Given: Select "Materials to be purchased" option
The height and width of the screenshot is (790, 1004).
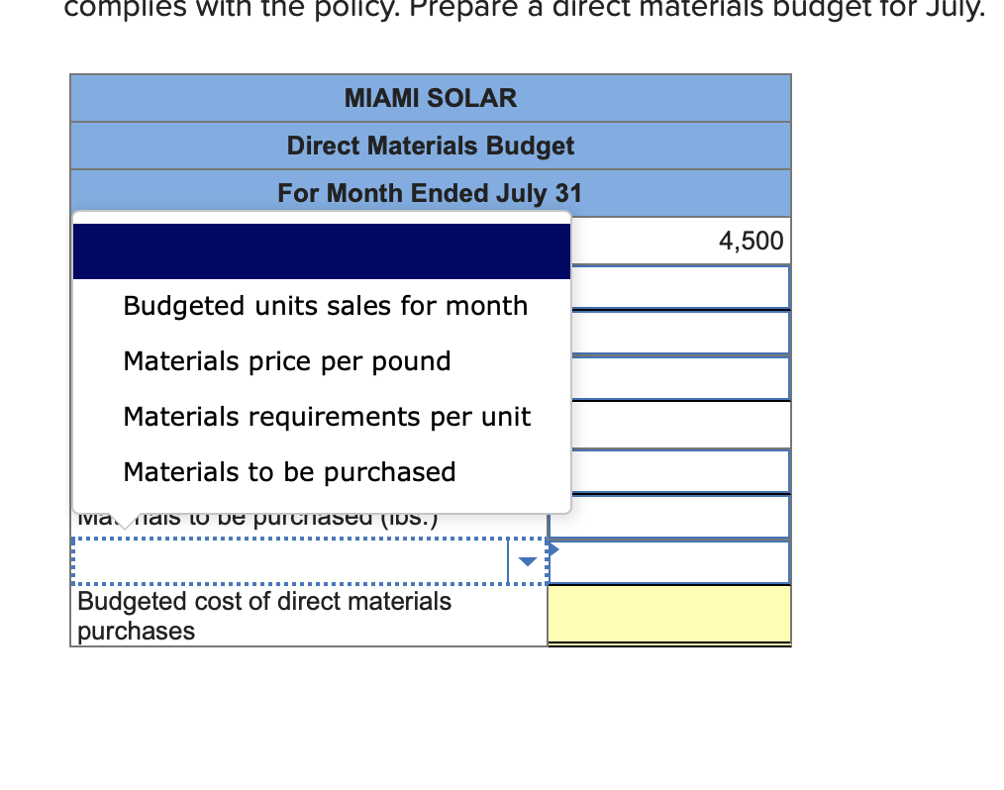Looking at the screenshot, I should (x=287, y=471).
